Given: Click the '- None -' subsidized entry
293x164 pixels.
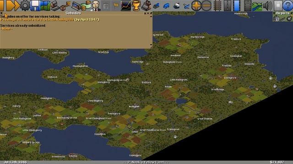Looking at the screenshot, I should coord(6,29).
